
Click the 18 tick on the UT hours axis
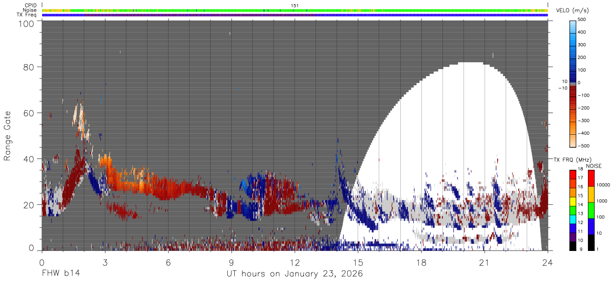[x=421, y=262]
